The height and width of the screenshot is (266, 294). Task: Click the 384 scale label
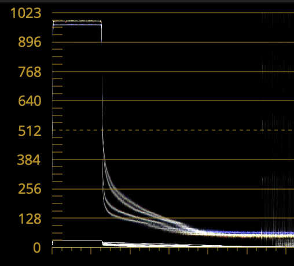(x=29, y=160)
